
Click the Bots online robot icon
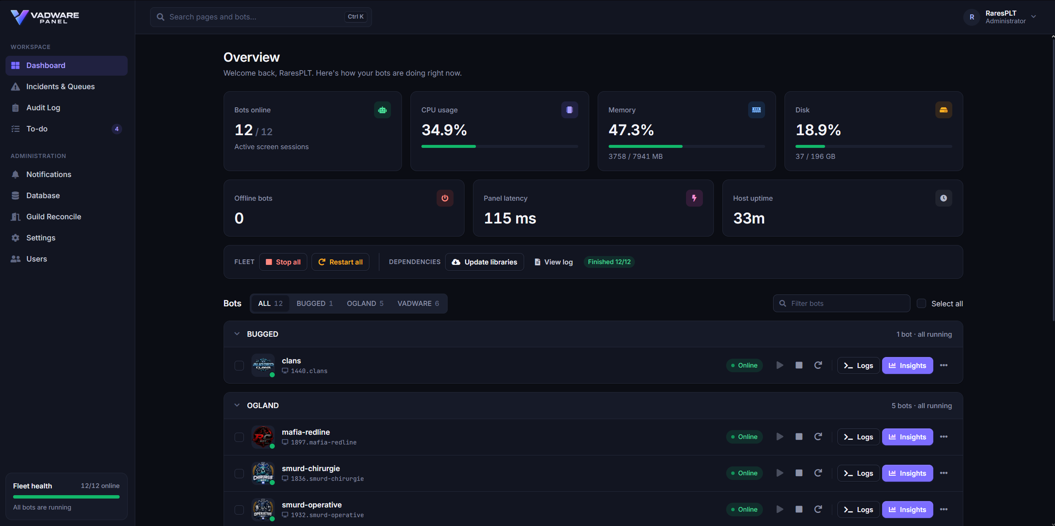[383, 110]
